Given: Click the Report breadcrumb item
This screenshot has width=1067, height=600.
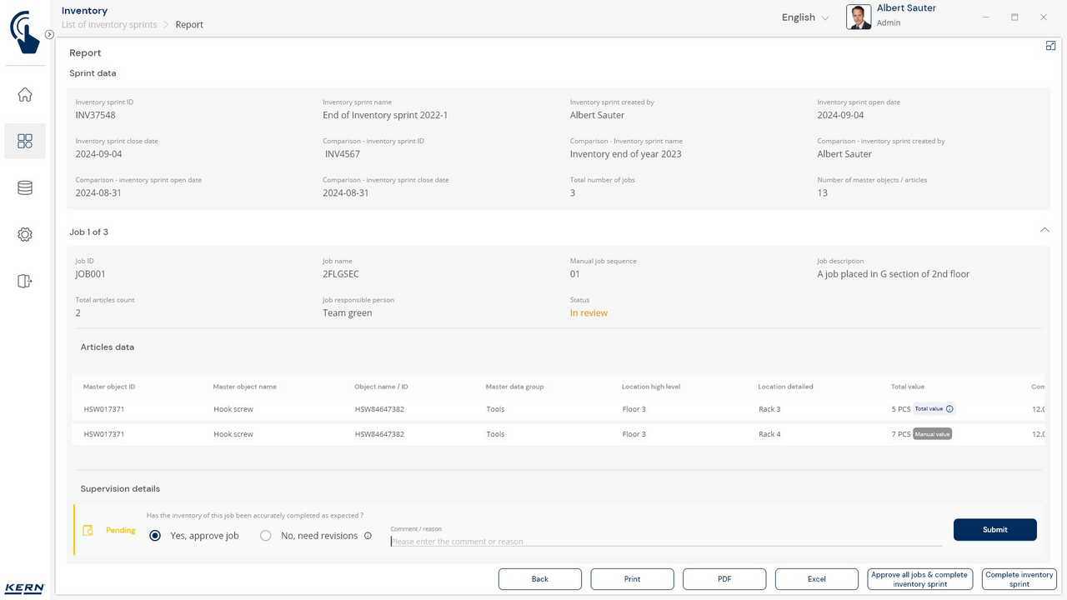Looking at the screenshot, I should (189, 25).
